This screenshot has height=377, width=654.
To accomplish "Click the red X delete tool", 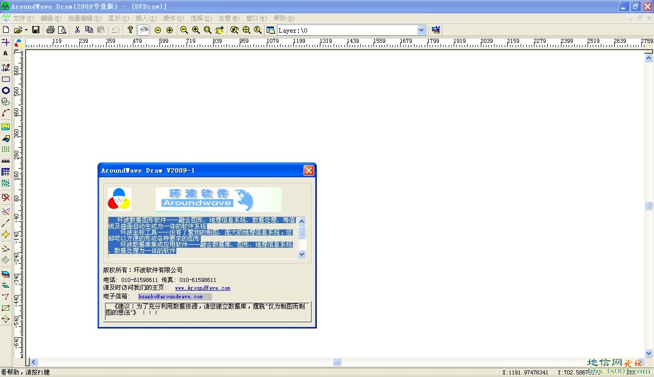I will 6,197.
